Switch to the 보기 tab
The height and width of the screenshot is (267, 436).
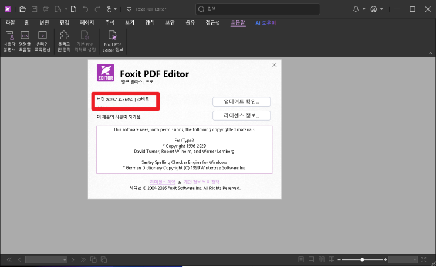(130, 23)
